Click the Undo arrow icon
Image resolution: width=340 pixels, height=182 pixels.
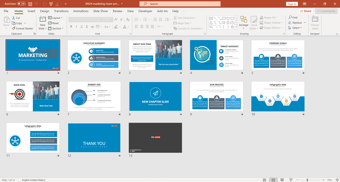pyautogui.click(x=37, y=4)
